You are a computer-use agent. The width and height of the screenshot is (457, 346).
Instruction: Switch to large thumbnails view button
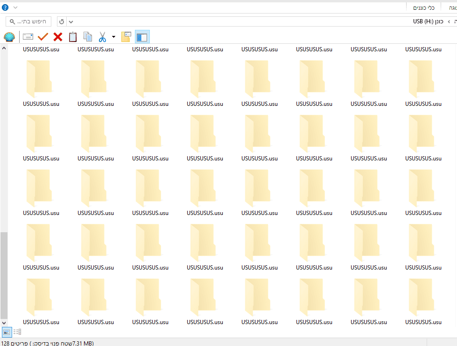[7, 332]
